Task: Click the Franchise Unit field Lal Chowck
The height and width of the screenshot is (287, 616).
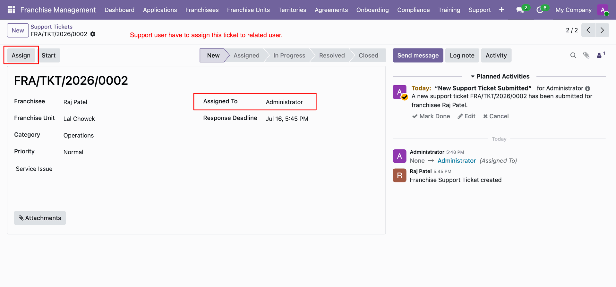Action: (79, 119)
